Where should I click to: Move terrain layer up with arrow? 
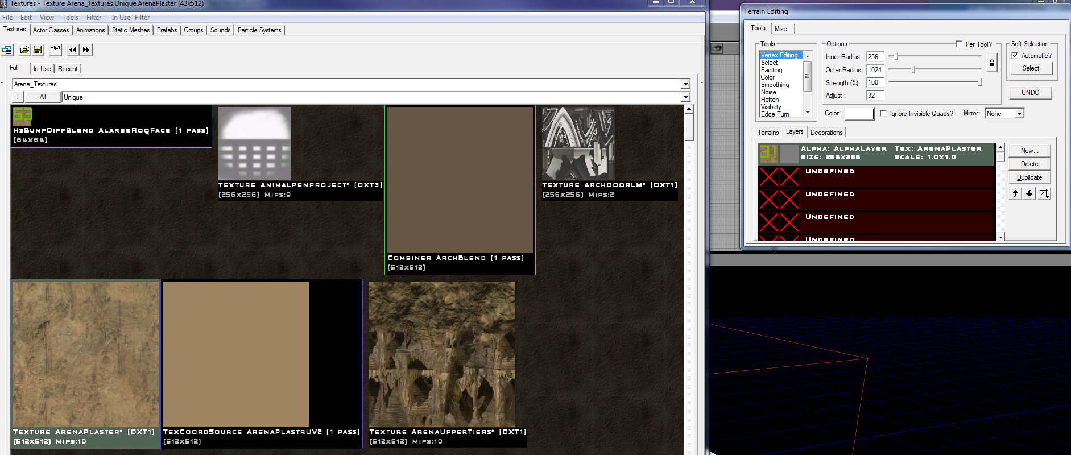[1015, 193]
